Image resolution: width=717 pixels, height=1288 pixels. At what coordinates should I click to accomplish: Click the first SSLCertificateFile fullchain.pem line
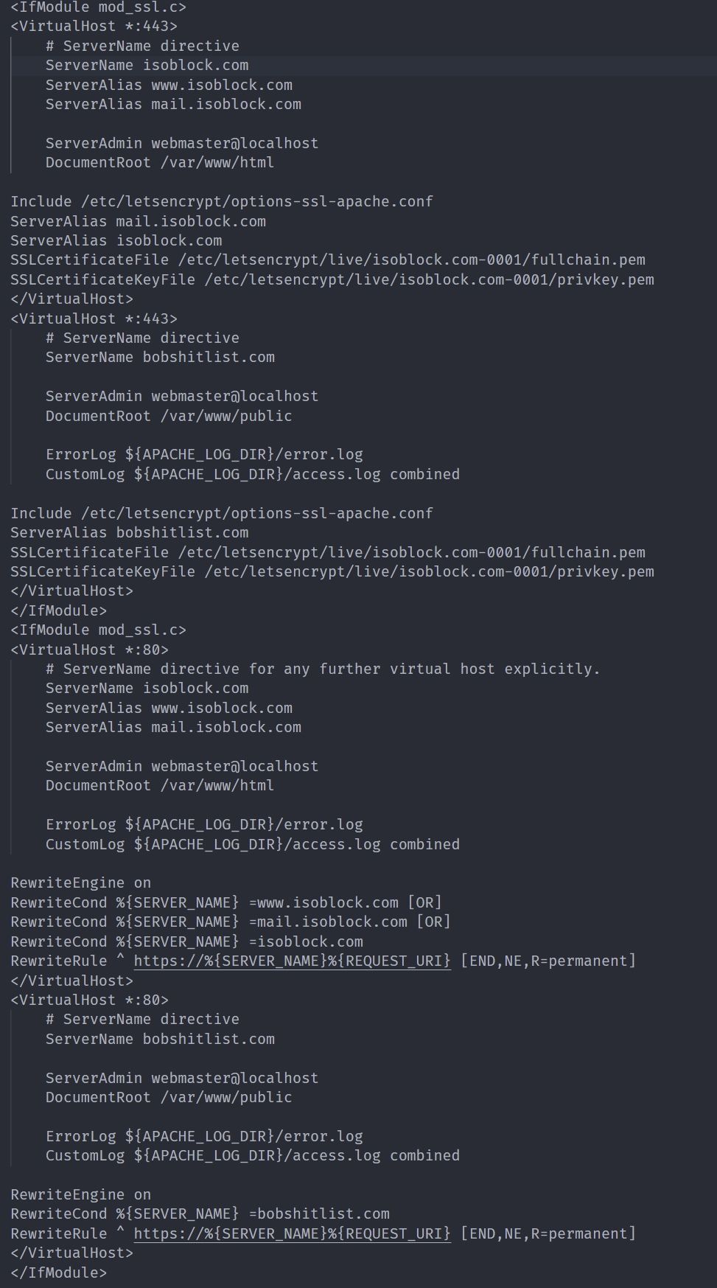(x=327, y=260)
